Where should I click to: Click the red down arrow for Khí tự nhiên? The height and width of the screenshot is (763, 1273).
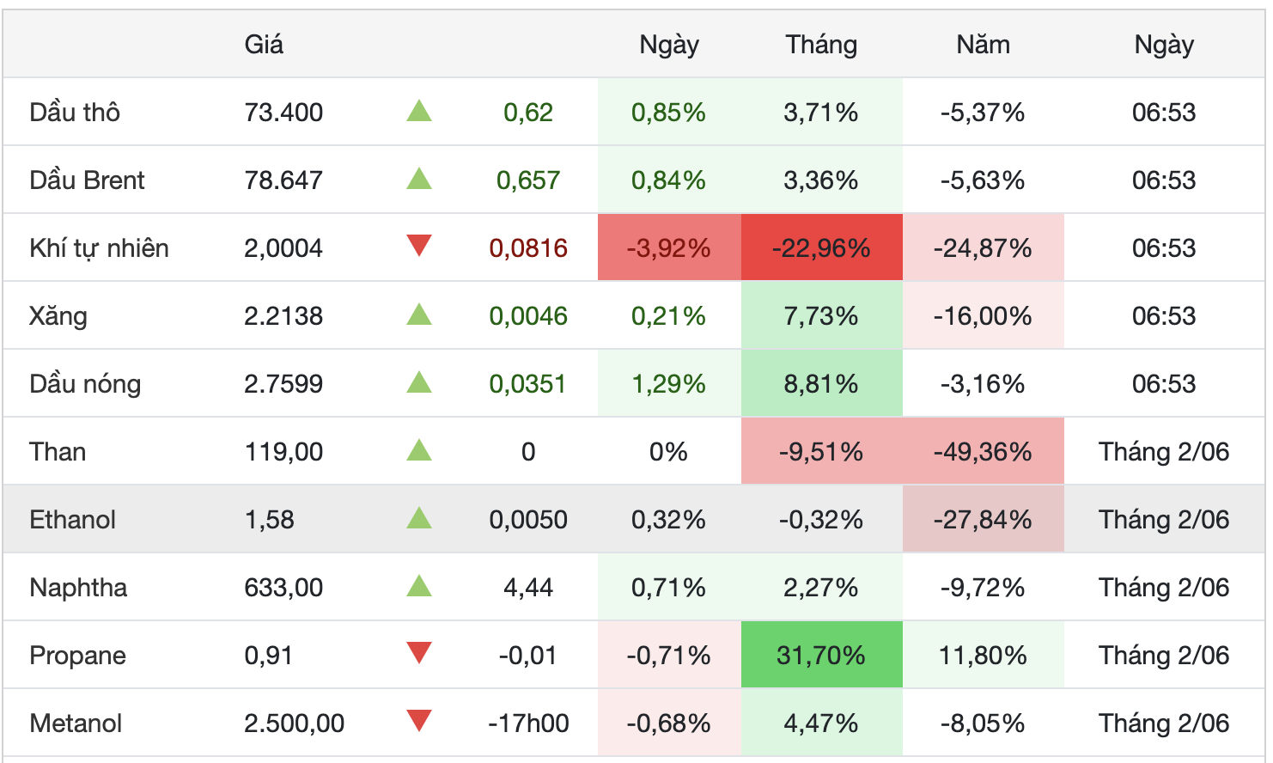[419, 247]
